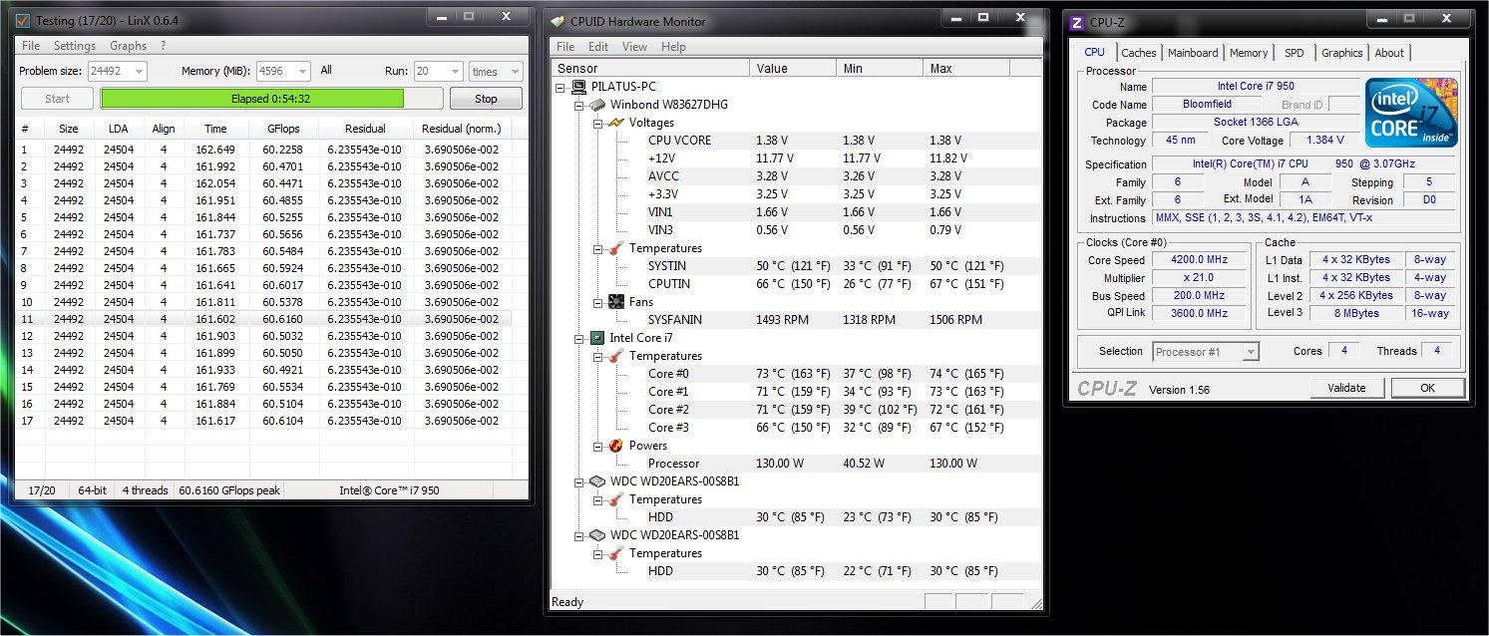Image resolution: width=1489 pixels, height=636 pixels.
Task: Open the times unit dropdown in LinX
Action: tap(515, 71)
